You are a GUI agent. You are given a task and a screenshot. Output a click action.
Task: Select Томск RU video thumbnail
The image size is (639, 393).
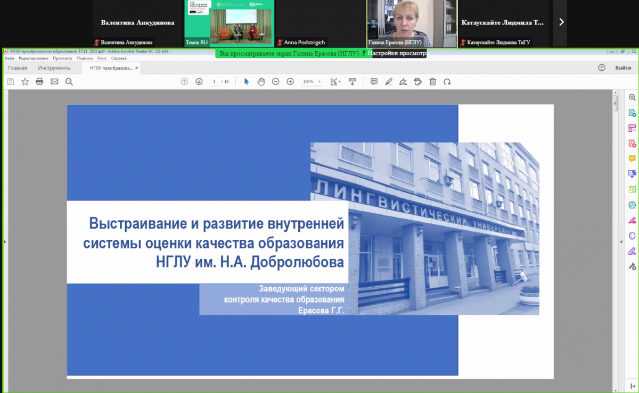230,23
